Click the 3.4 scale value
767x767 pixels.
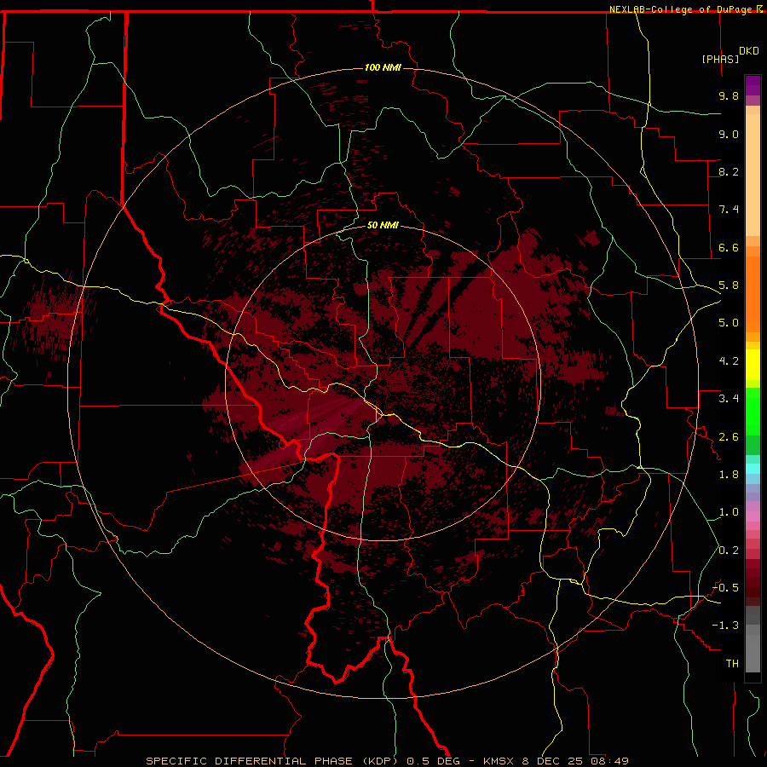pyautogui.click(x=729, y=399)
